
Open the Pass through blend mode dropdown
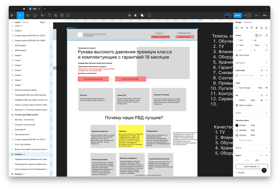click(x=246, y=88)
